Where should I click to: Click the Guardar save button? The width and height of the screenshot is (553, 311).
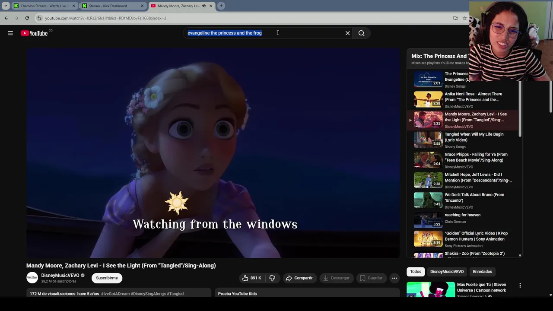pos(371,278)
